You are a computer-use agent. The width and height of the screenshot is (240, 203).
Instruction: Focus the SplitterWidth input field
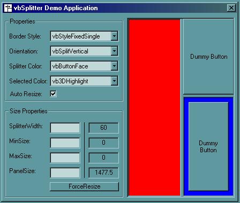click(x=65, y=128)
